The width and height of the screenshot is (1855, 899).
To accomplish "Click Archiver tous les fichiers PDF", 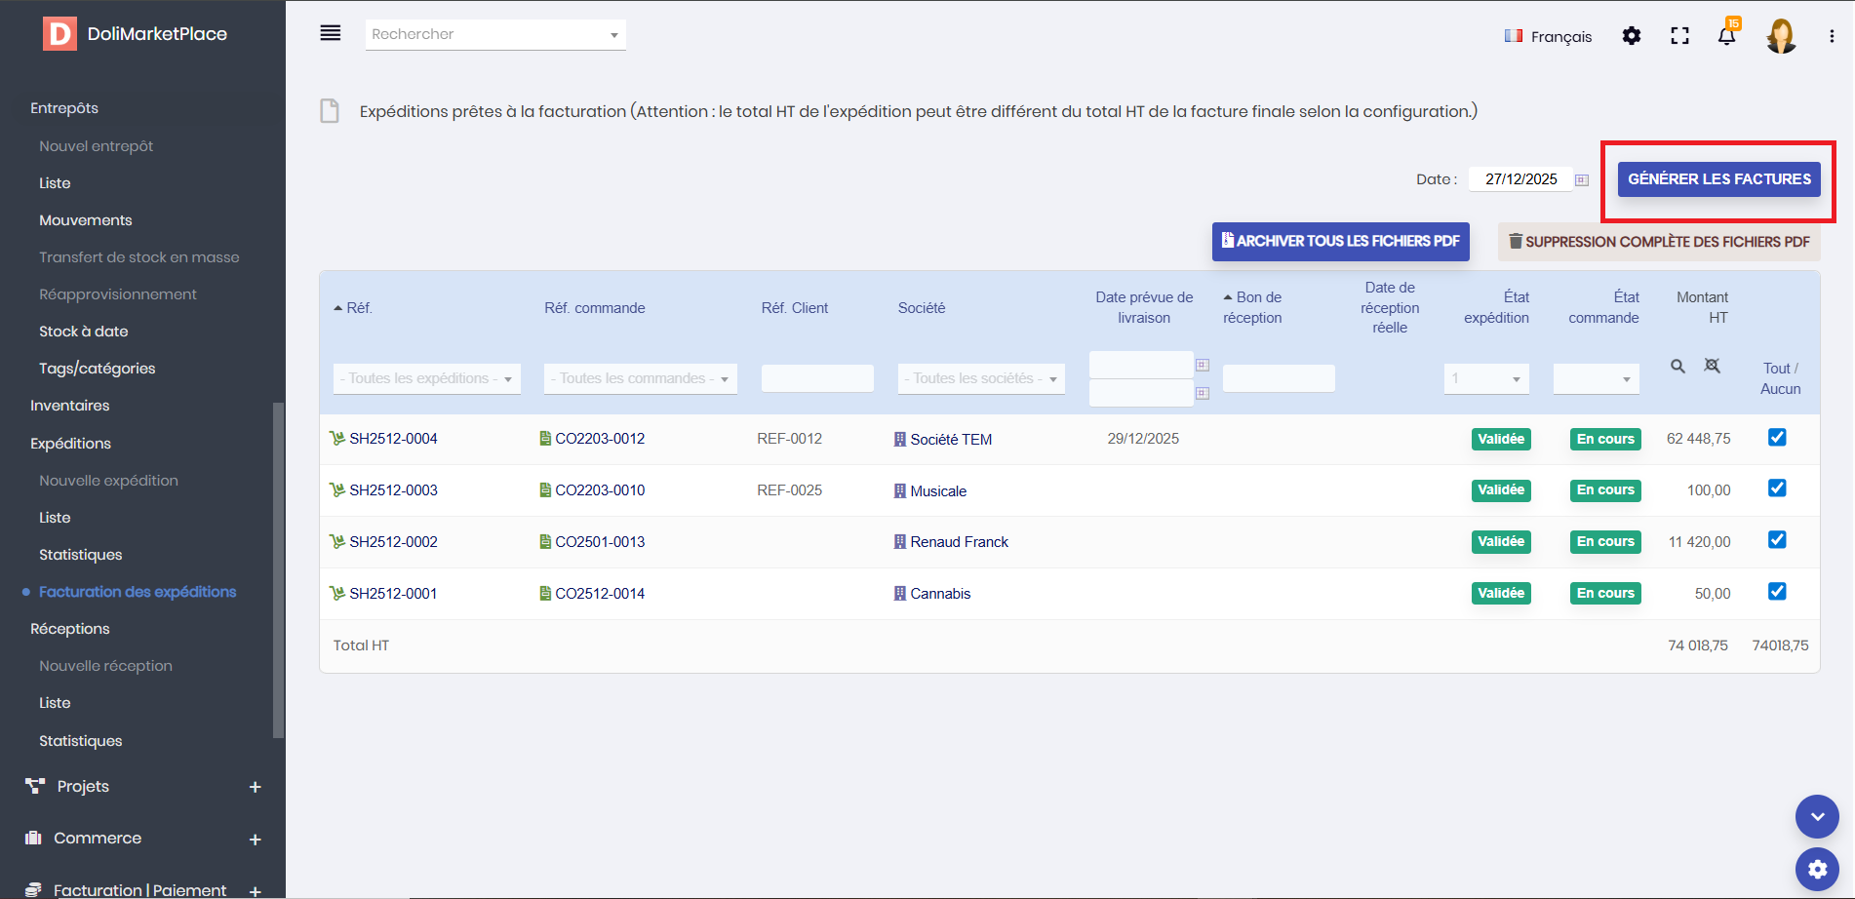I will click(1340, 241).
